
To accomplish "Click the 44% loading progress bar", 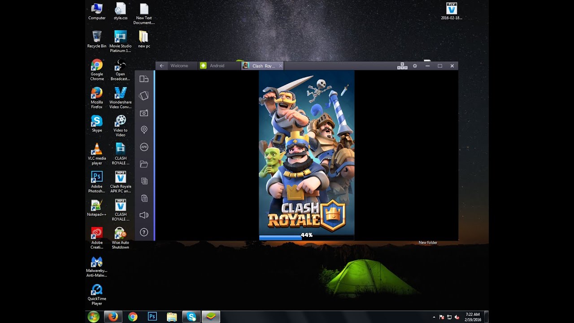I will point(307,237).
